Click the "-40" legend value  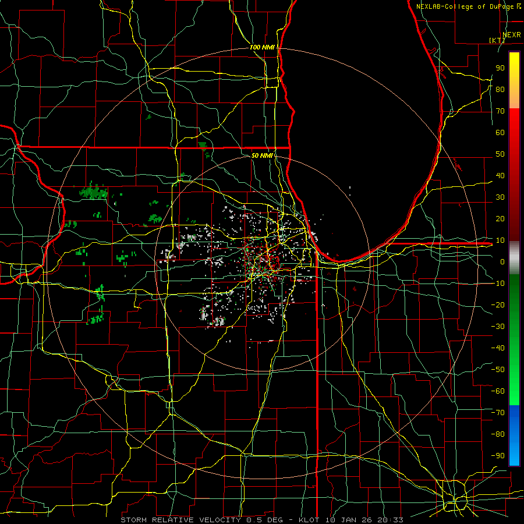498,348
